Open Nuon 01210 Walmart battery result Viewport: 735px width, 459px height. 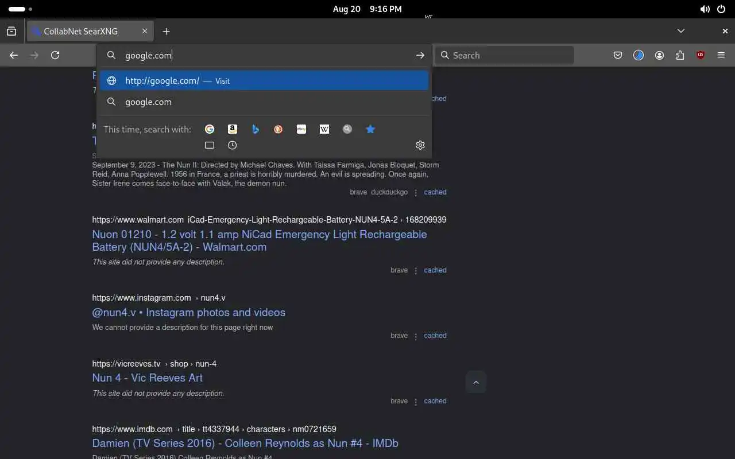pos(260,240)
